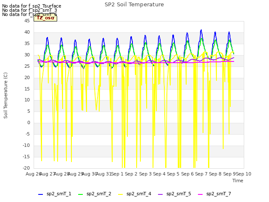Screen dimensions: 269x202
Task: Click the sp2_smT_5 legend label
Action: click(179, 194)
